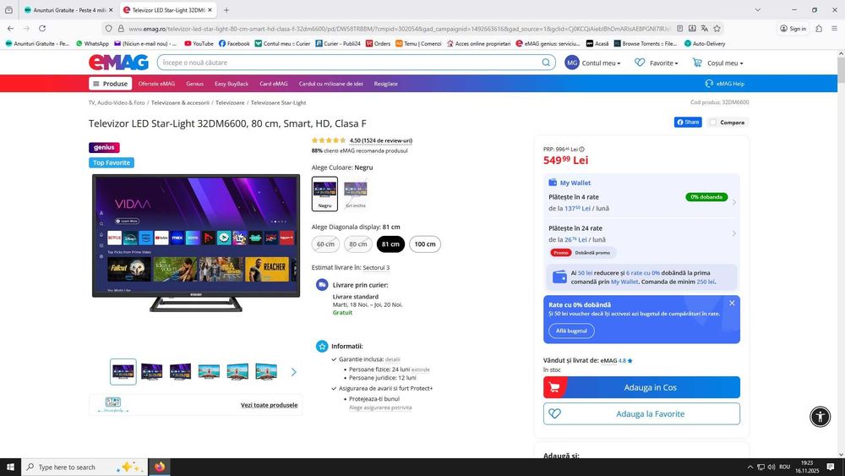Click Afla bugetul button
This screenshot has height=476, width=845.
click(571, 331)
